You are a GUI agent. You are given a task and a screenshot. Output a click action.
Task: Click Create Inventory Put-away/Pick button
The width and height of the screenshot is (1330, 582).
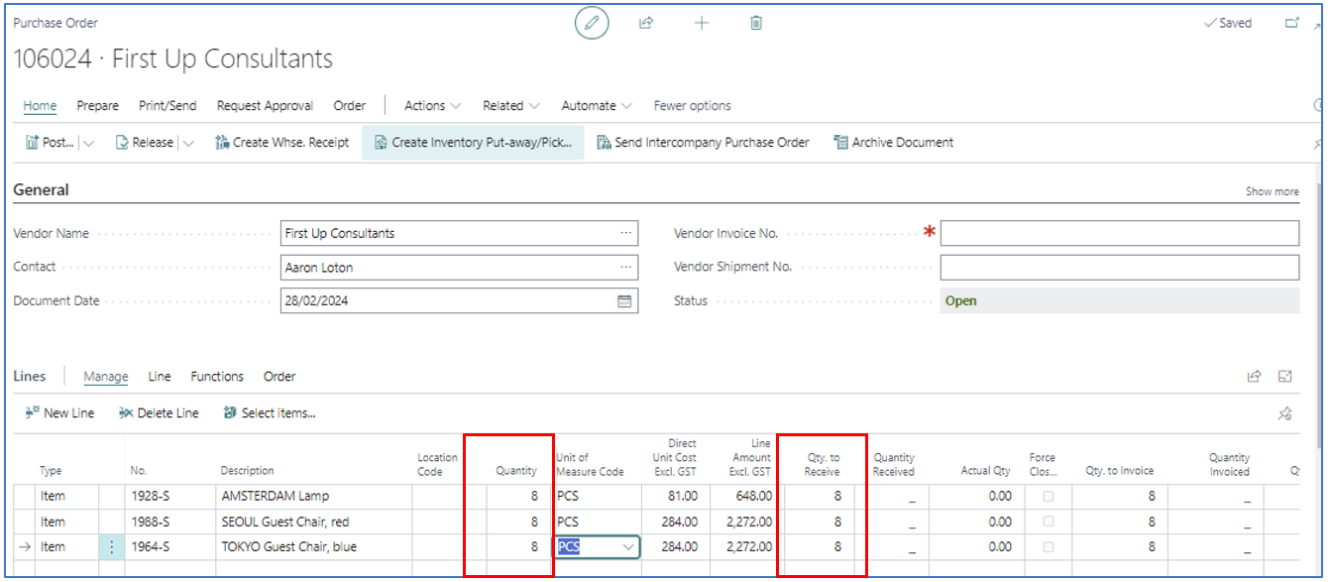(x=473, y=143)
